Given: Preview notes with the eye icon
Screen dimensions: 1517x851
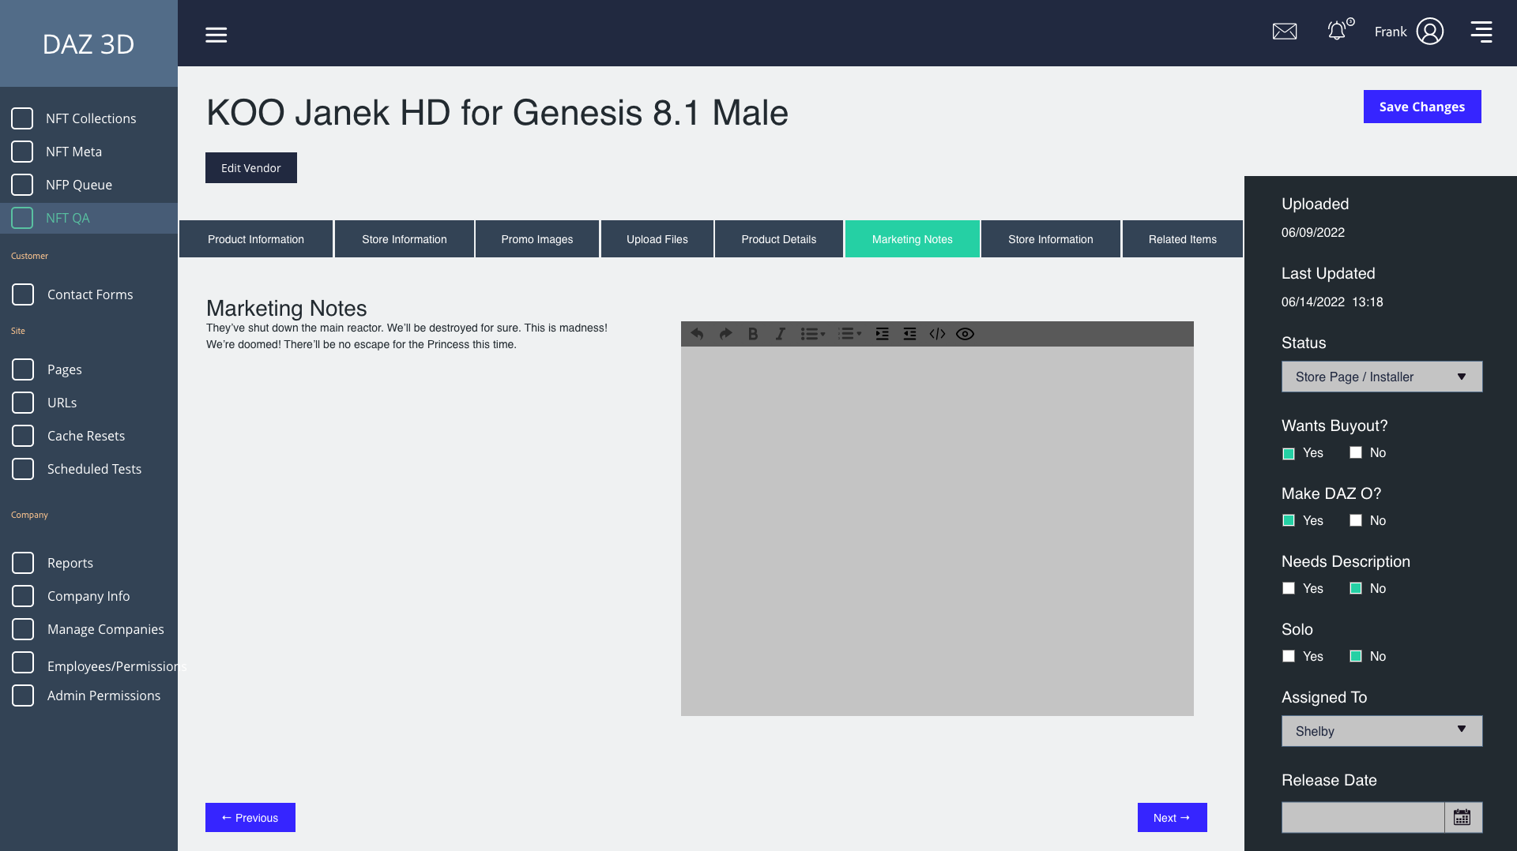Looking at the screenshot, I should click(965, 334).
